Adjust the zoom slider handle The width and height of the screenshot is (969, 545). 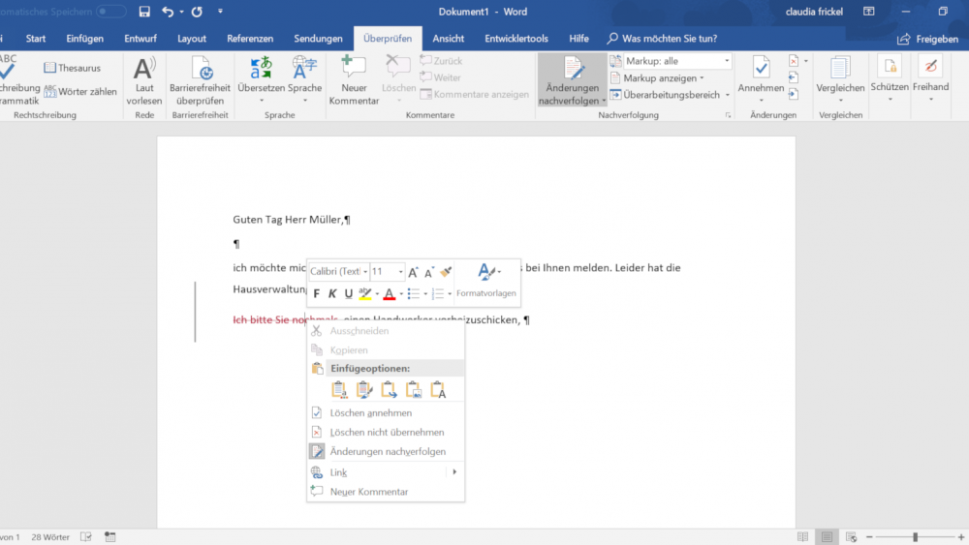tap(916, 537)
